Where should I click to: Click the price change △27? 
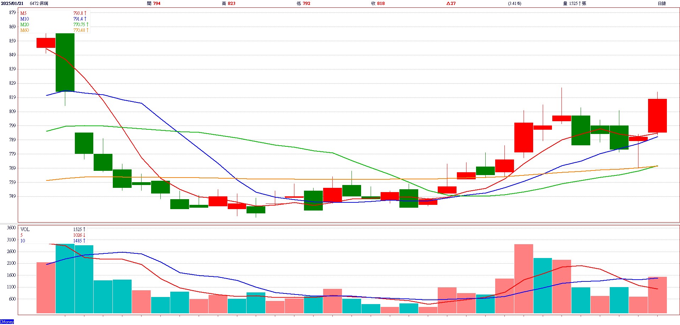tap(451, 4)
